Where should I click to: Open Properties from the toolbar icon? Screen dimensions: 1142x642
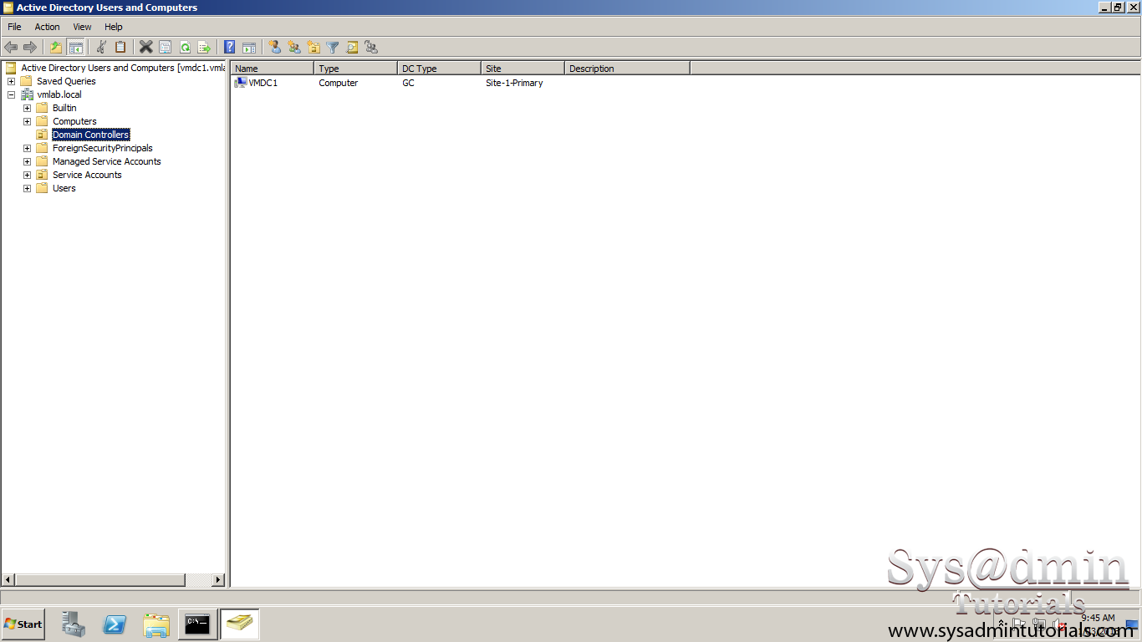coord(166,48)
